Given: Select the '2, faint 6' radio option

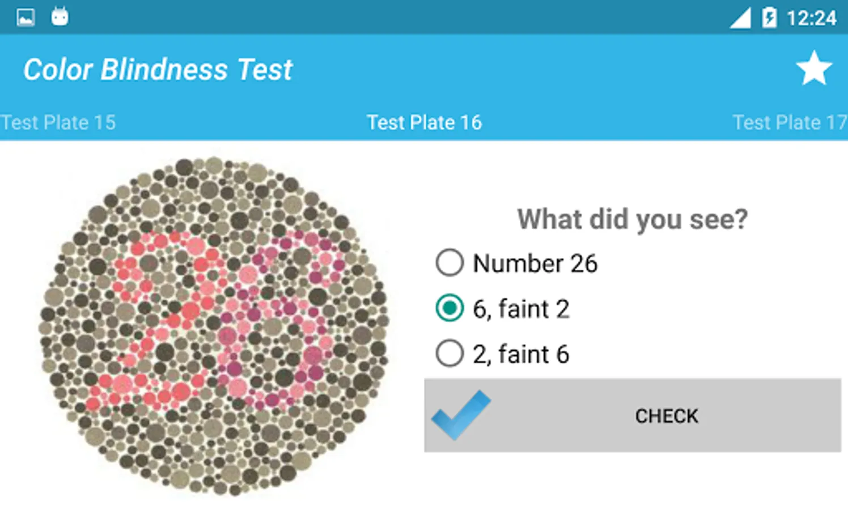Looking at the screenshot, I should (450, 354).
